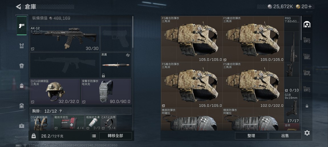Select the DICH訓練頭盔 helmet item
328x147 pixels.
pos(55,92)
